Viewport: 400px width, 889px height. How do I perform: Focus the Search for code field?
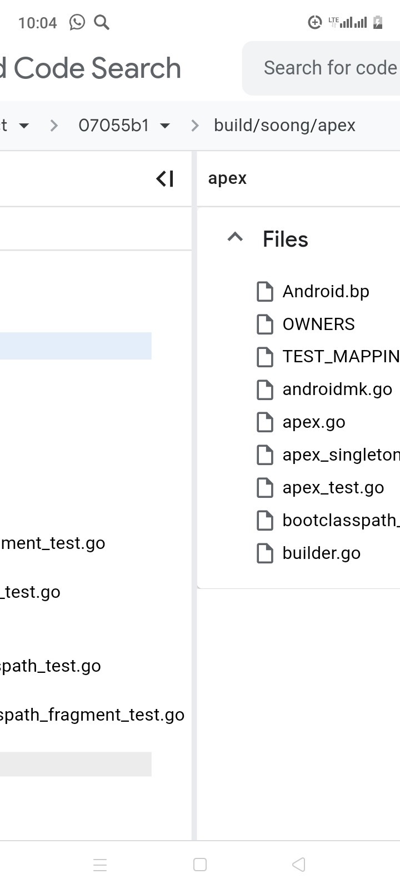330,68
